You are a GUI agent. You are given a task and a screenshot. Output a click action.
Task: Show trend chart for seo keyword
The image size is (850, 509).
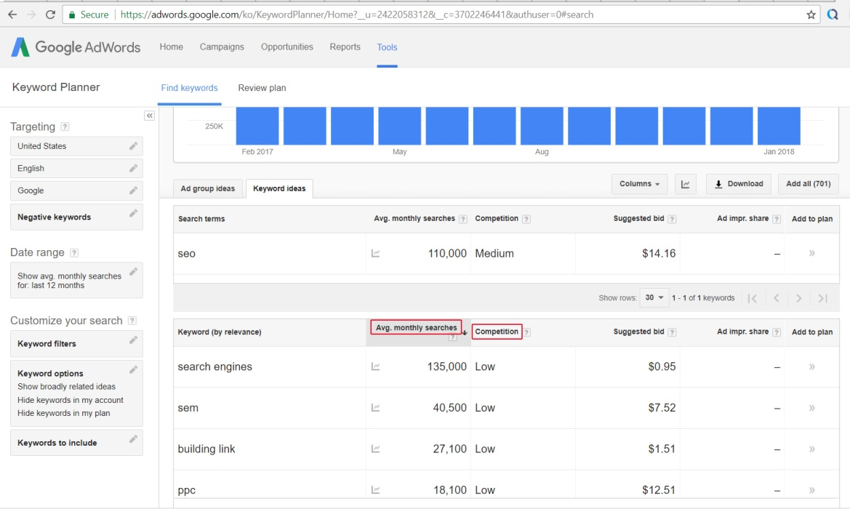(x=375, y=253)
